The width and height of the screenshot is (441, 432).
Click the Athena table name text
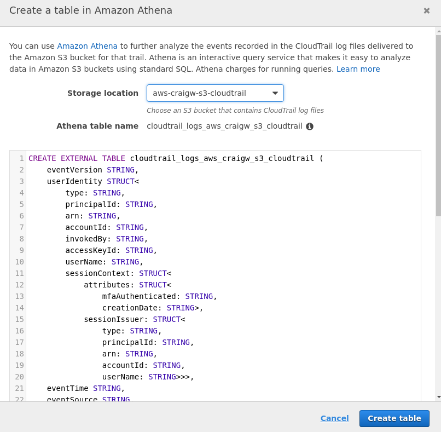click(224, 126)
